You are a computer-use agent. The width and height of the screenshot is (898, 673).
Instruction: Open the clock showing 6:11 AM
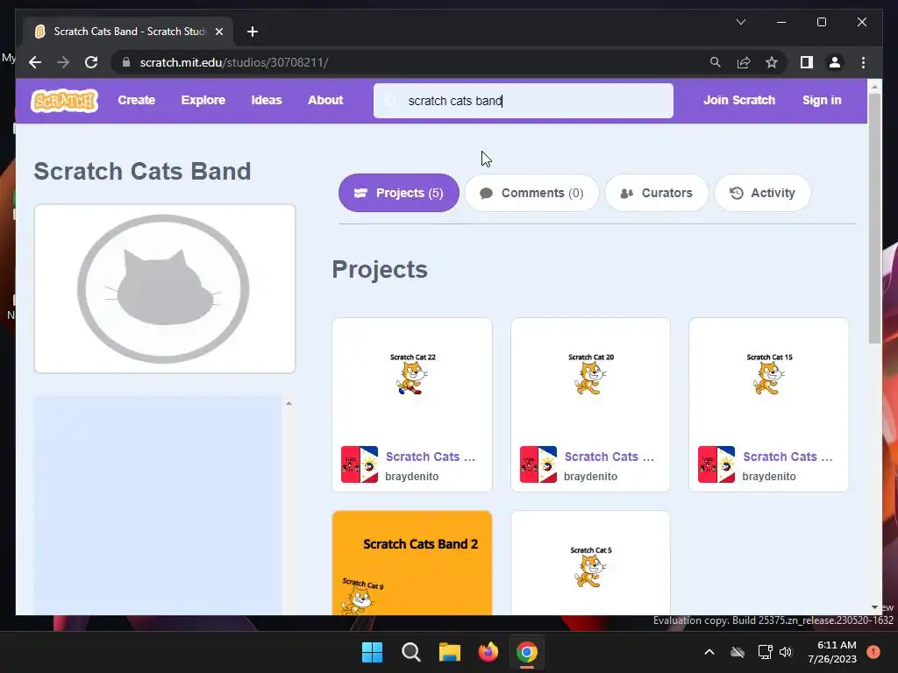(832, 652)
